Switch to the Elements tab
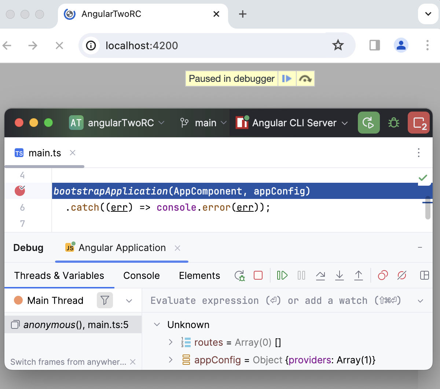440x389 pixels. (199, 275)
